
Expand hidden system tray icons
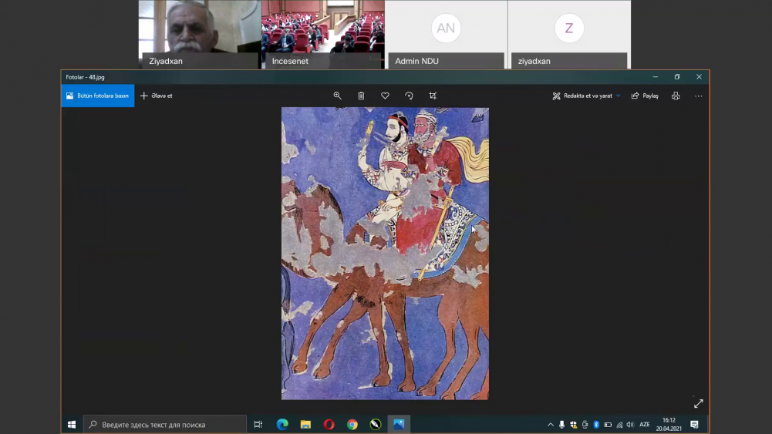[551, 425]
